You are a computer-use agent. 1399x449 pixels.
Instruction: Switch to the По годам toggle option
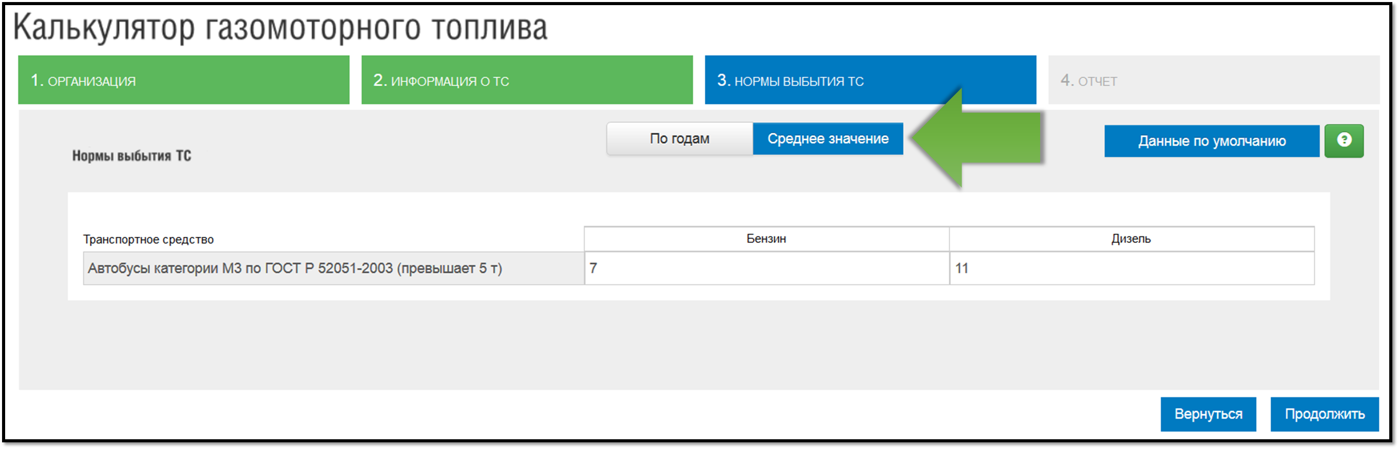point(679,139)
